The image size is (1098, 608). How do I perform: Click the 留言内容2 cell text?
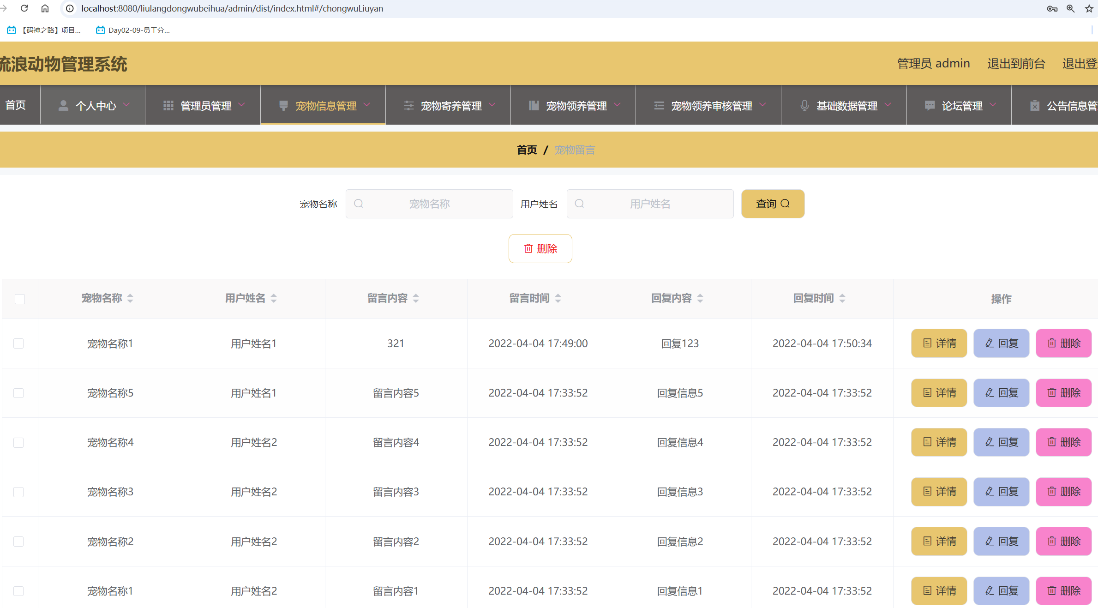tap(396, 541)
